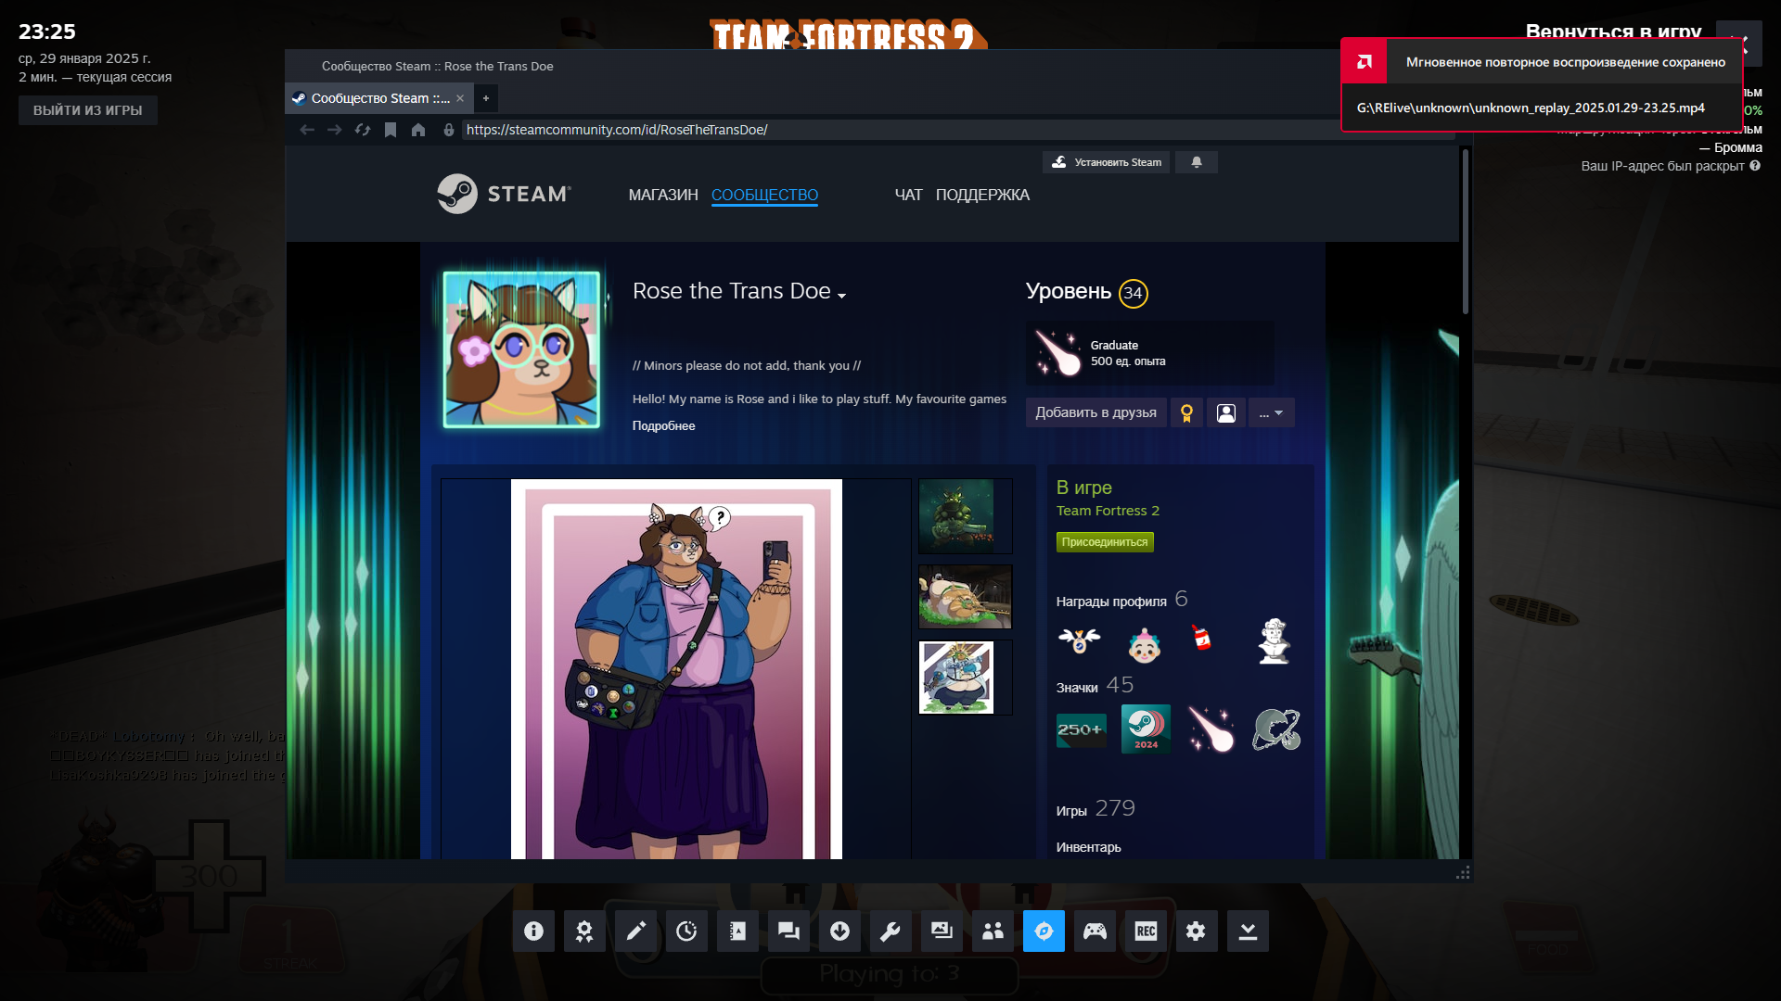Open overlay settings gear icon
Viewport: 1781px width, 1001px height.
[x=1197, y=931]
